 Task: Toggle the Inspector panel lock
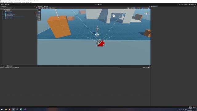195,6
